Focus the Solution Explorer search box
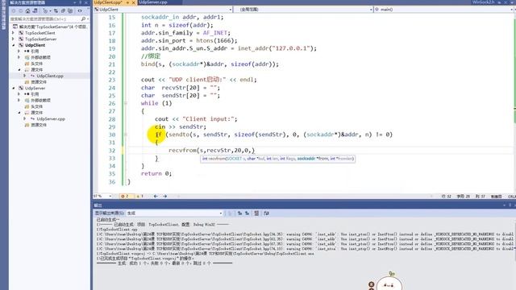This screenshot has width=516, height=290. (45, 19)
